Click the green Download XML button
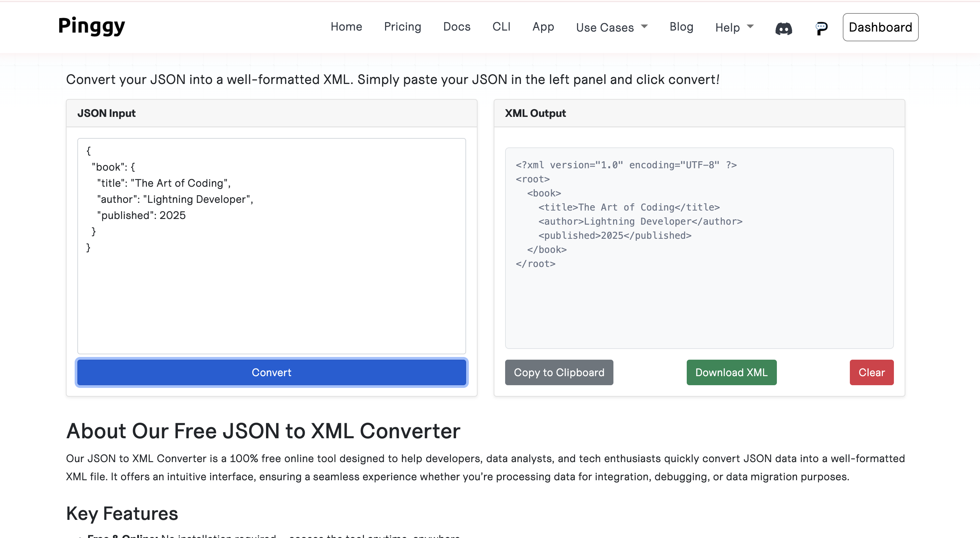The image size is (980, 538). click(731, 372)
